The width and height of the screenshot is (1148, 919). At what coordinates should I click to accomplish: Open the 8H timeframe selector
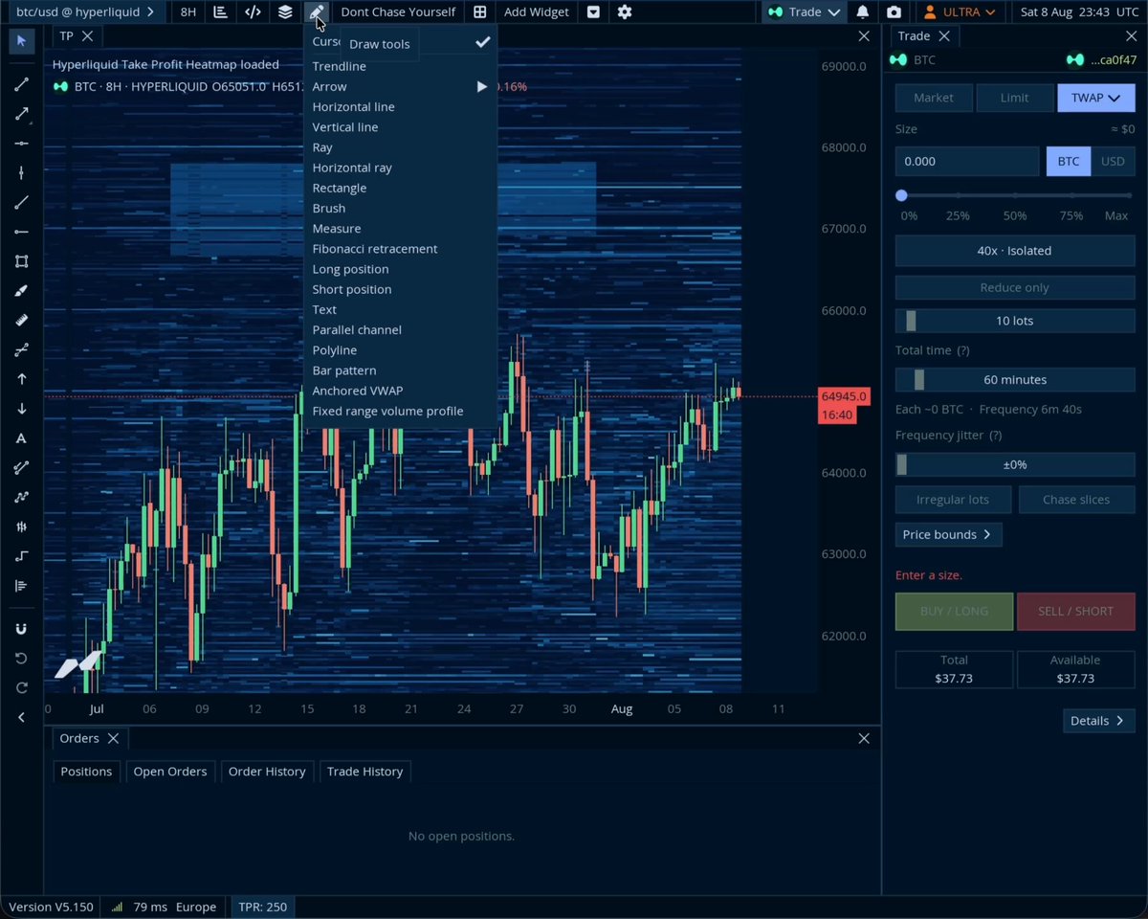188,11
